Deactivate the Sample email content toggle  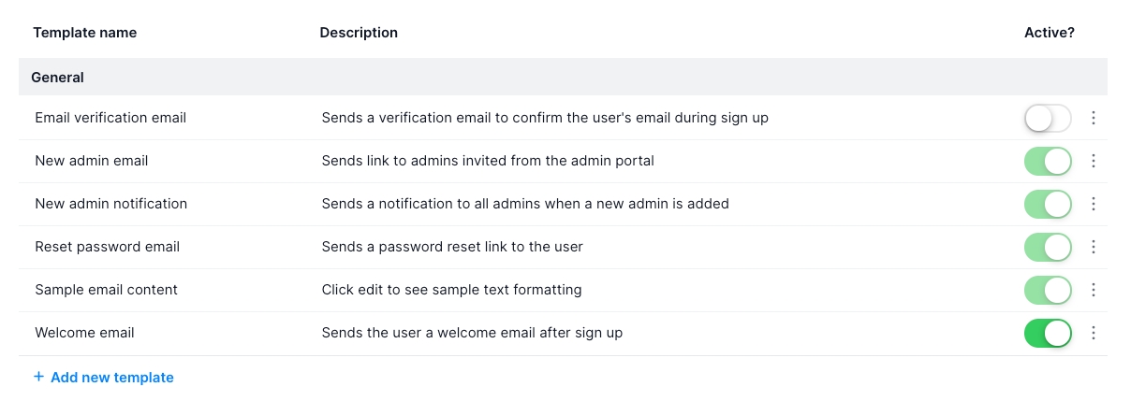[x=1048, y=291]
